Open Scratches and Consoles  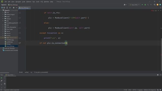[10, 50]
